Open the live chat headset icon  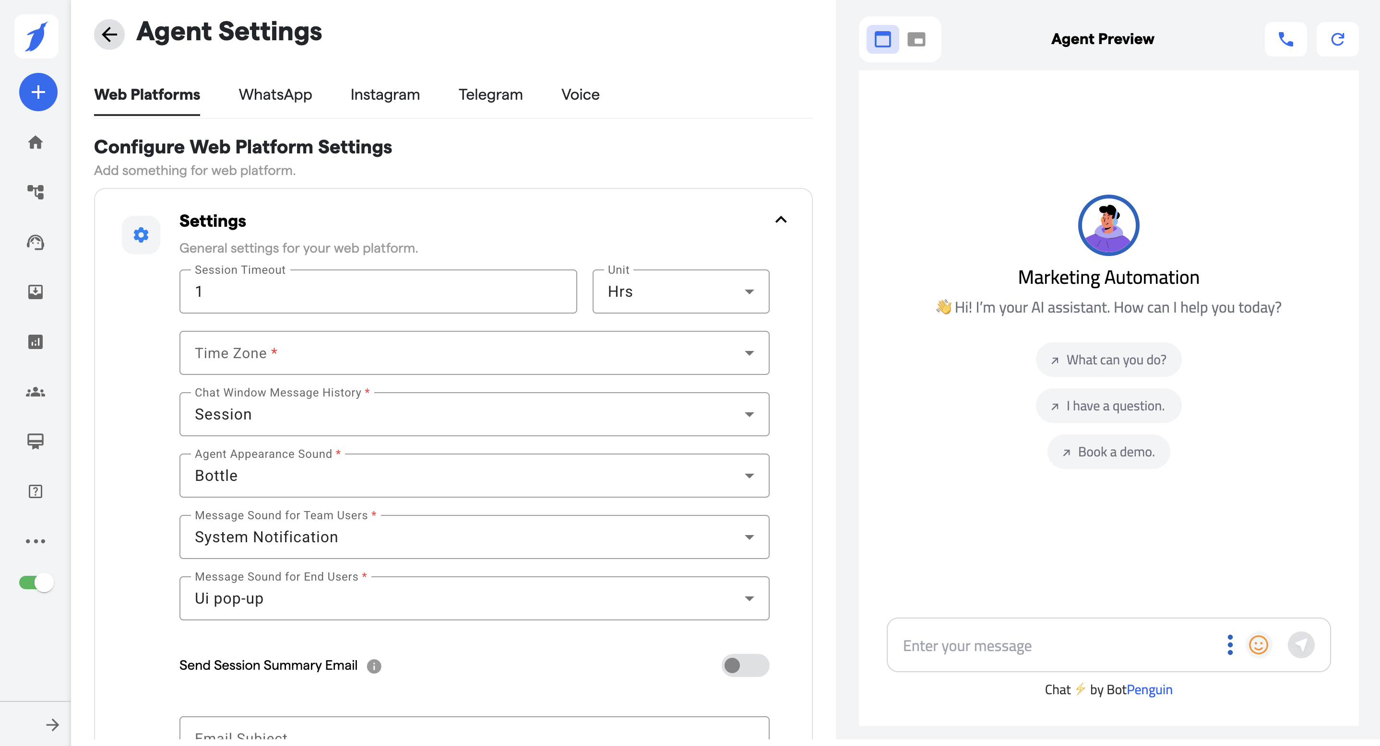[36, 243]
